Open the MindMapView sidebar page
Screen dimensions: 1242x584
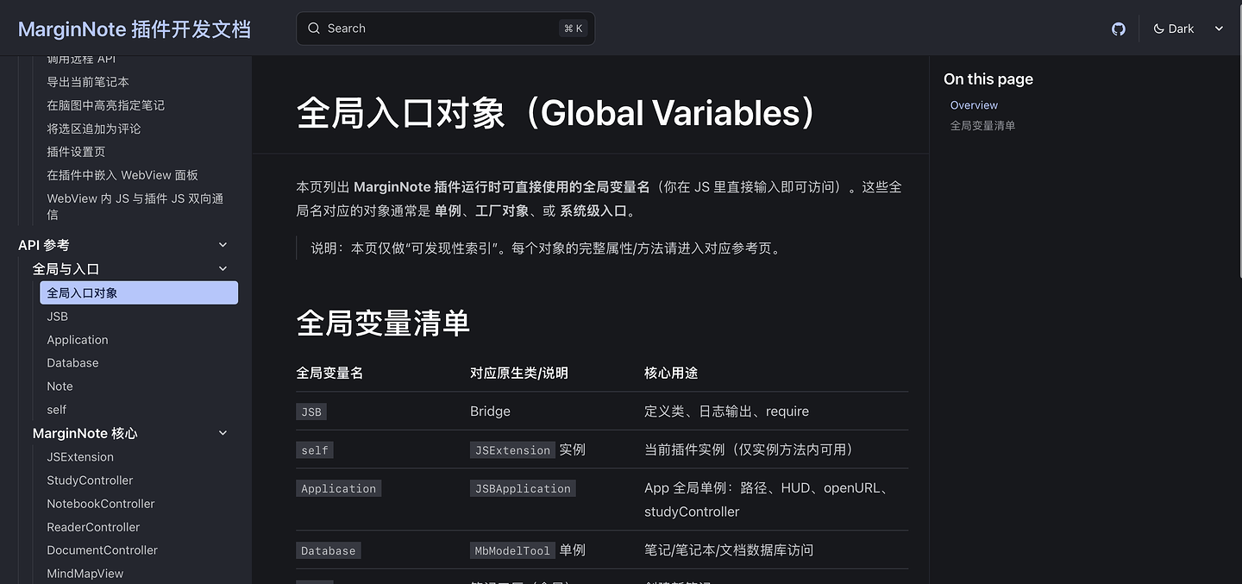139,574
